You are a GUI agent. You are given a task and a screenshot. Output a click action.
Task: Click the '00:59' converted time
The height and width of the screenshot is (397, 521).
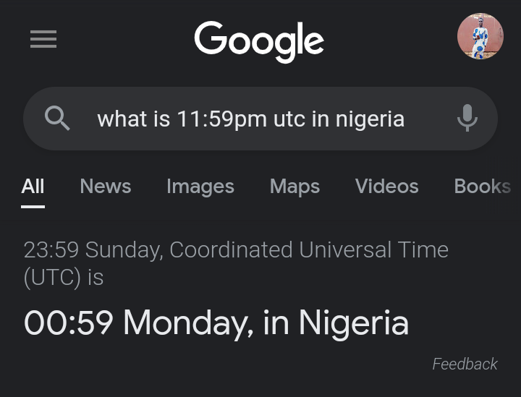69,323
